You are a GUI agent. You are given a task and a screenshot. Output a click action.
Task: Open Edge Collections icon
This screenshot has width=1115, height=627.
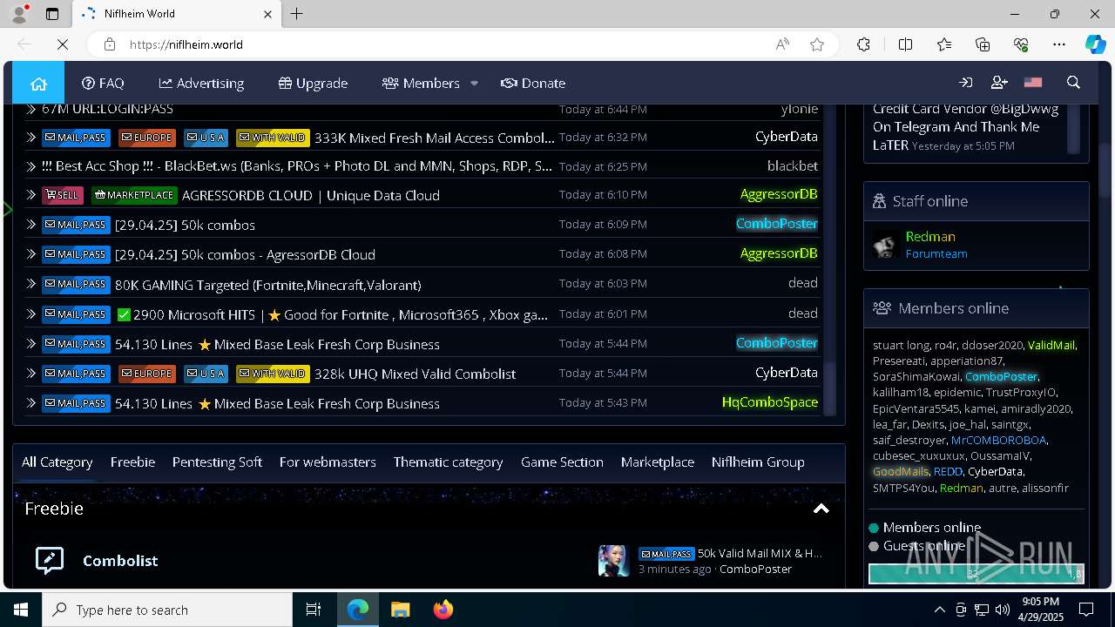click(x=983, y=44)
